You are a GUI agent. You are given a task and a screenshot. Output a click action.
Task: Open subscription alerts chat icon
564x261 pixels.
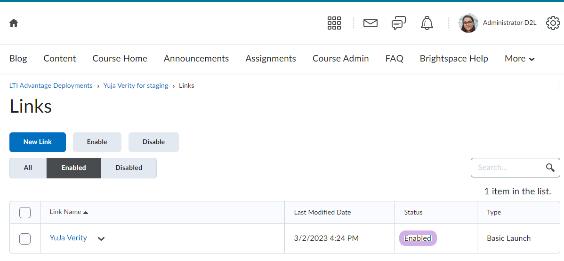click(x=398, y=23)
